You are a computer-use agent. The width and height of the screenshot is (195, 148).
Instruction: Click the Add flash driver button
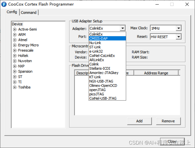(139, 121)
